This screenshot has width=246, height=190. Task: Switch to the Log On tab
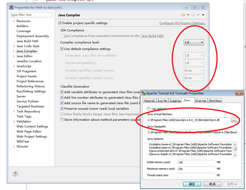(162, 101)
